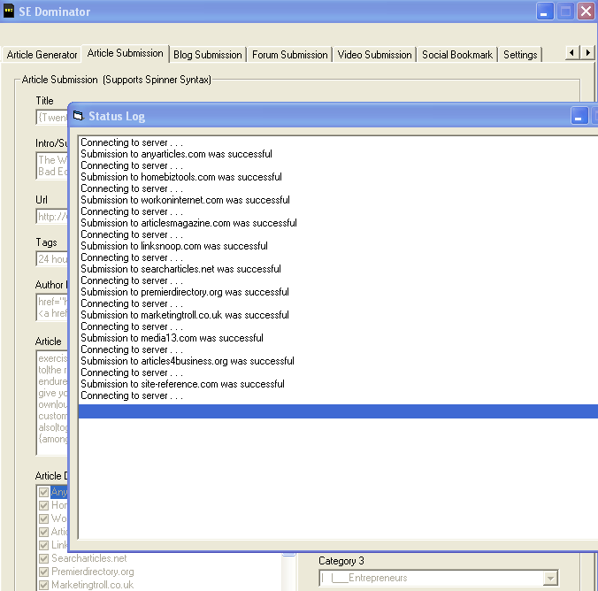Select the highlighted blue row in Status Log
The width and height of the screenshot is (598, 591).
coord(336,411)
